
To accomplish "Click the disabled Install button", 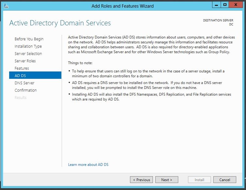I will pyautogui.click(x=199, y=180).
